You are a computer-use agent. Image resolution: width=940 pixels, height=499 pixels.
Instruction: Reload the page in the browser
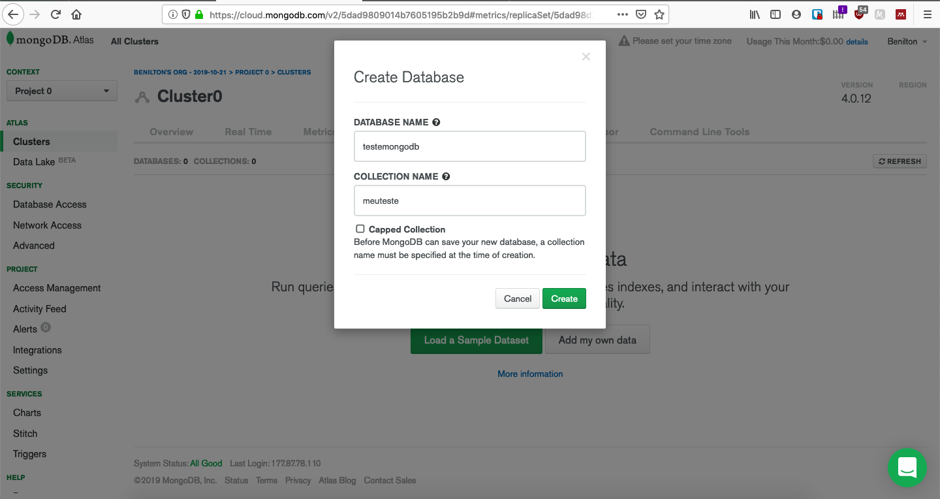[x=55, y=14]
